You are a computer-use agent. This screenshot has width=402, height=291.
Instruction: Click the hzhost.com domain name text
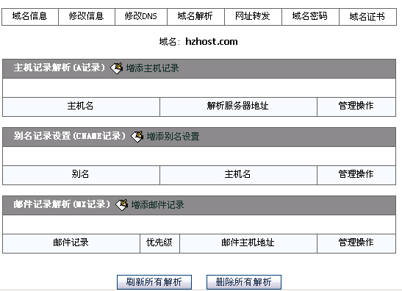[212, 42]
